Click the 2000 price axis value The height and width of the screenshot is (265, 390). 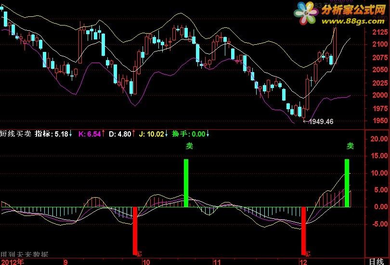[380, 95]
